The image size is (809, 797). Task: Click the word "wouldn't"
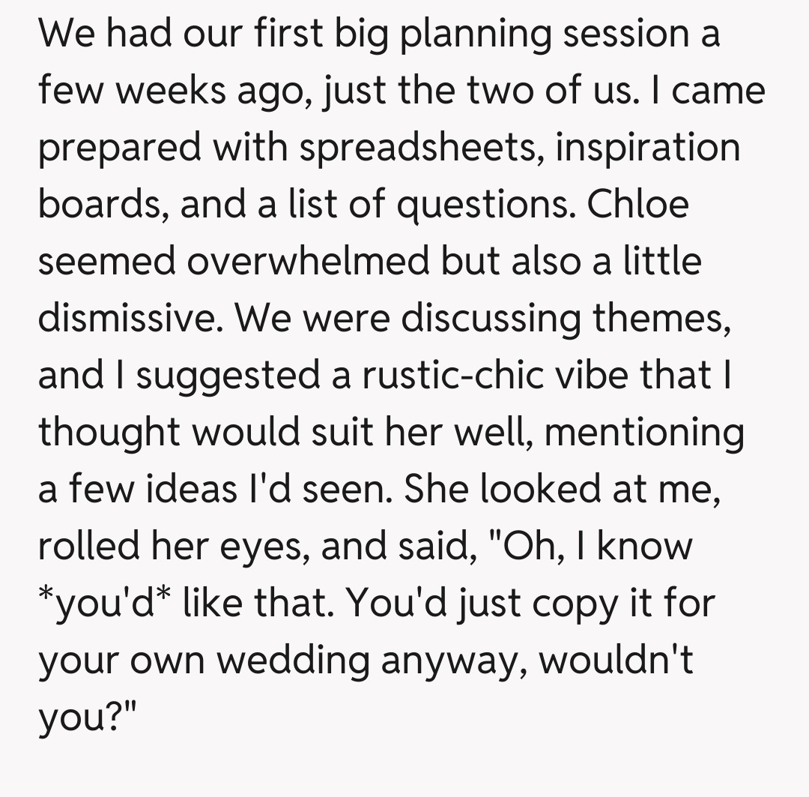tap(614, 660)
